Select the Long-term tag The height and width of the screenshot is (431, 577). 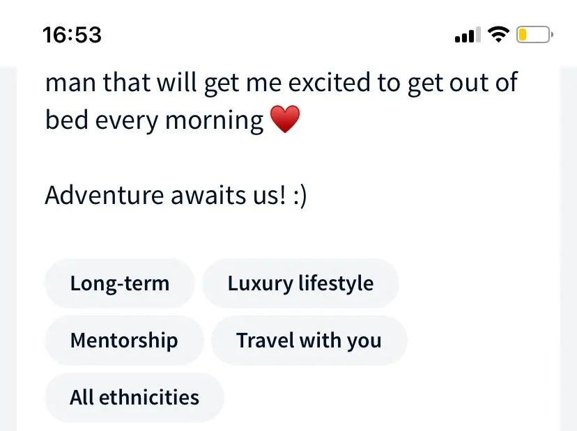click(x=120, y=283)
